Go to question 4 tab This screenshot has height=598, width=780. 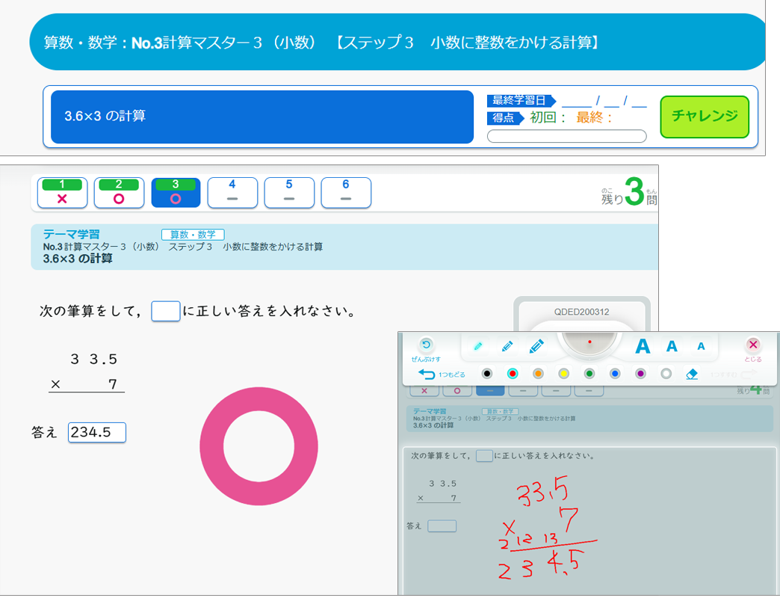coord(232,193)
